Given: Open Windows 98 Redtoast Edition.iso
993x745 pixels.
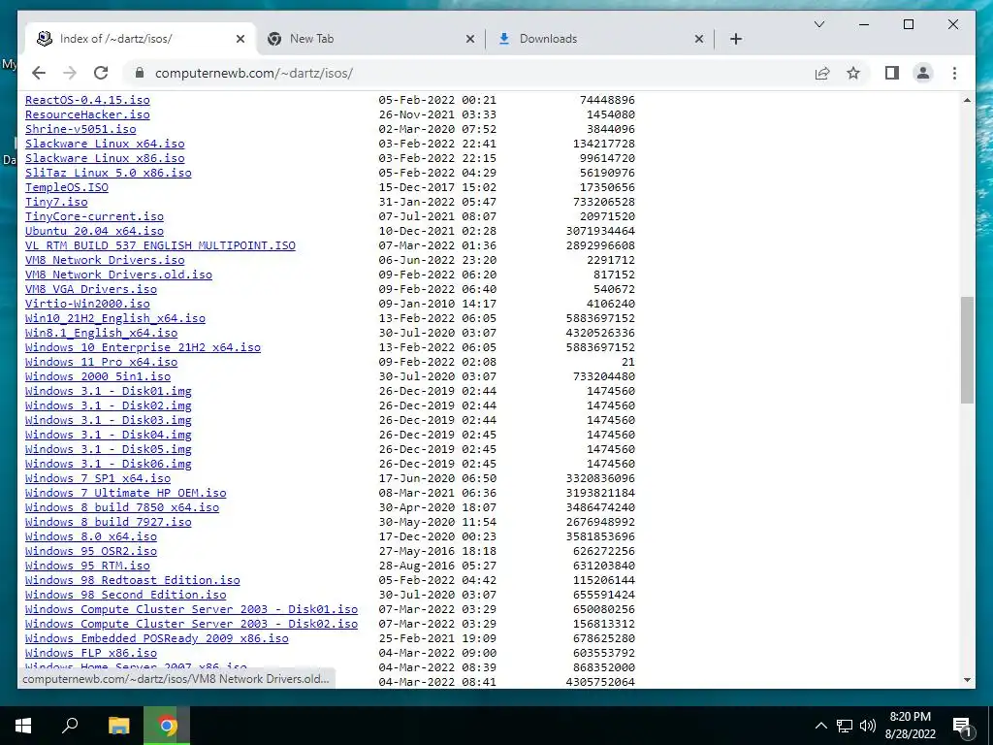Looking at the screenshot, I should coord(132,581).
